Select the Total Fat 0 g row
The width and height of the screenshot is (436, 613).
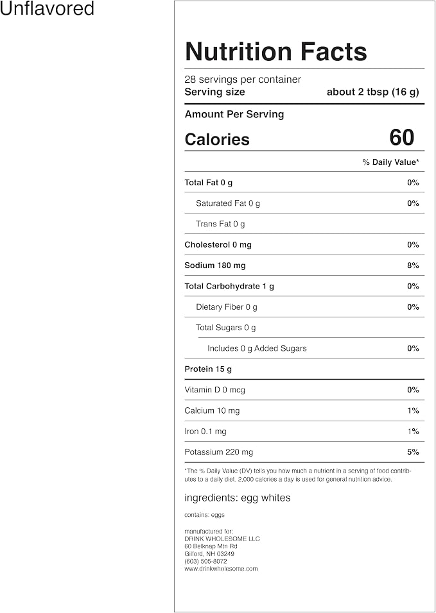tap(302, 183)
